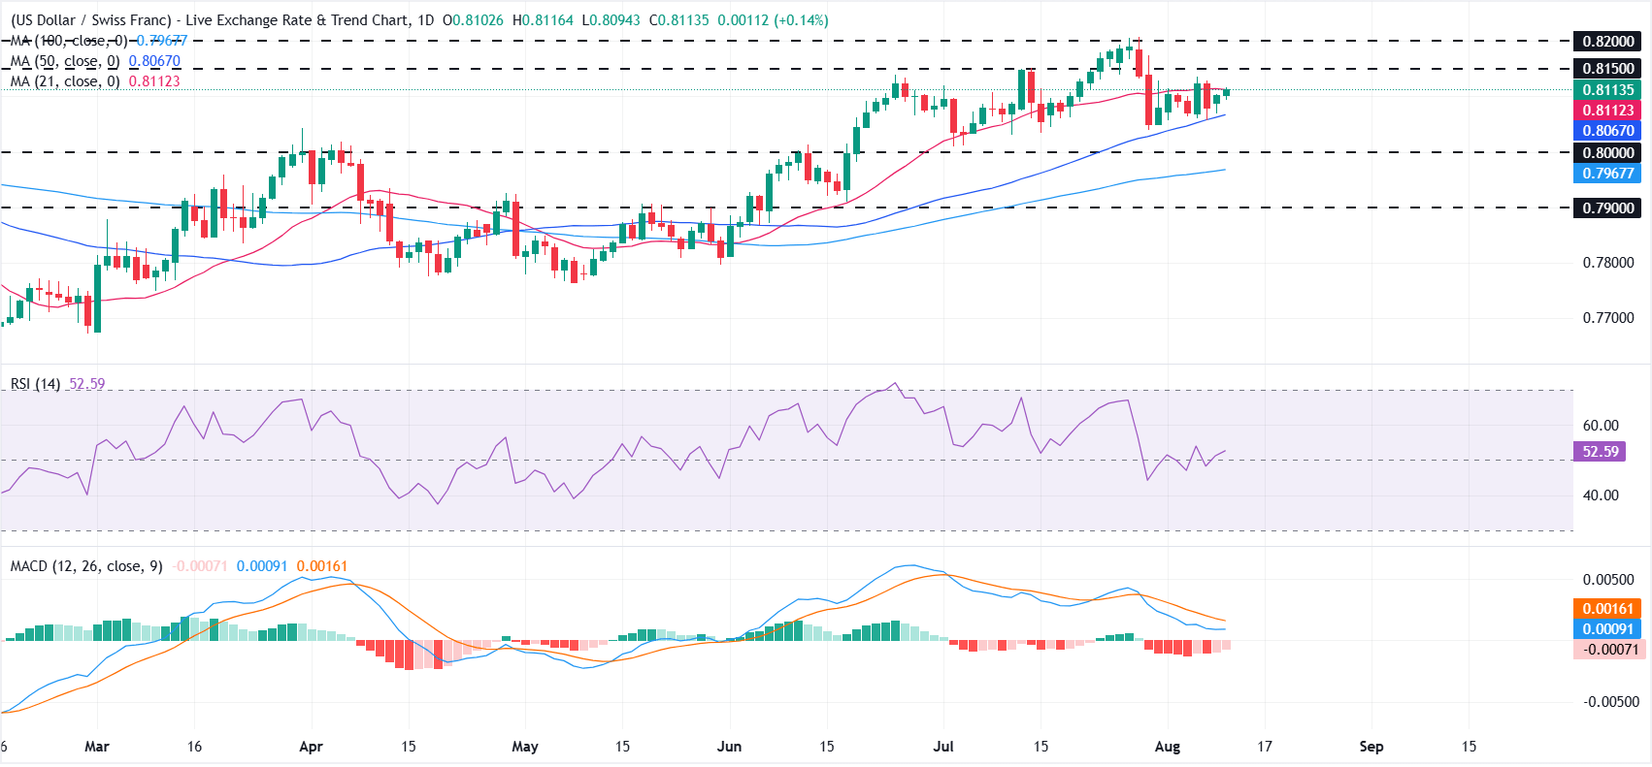This screenshot has width=1652, height=767.
Task: Click the 0.80000 price level label
Action: (1607, 152)
